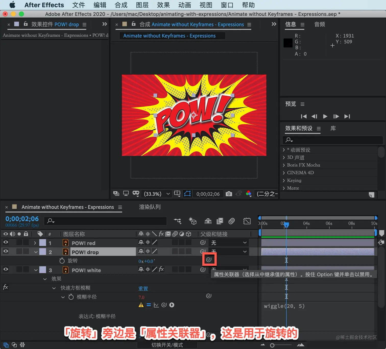Collapse the POW! drop layer properties
This screenshot has height=349, width=386.
coord(36,252)
